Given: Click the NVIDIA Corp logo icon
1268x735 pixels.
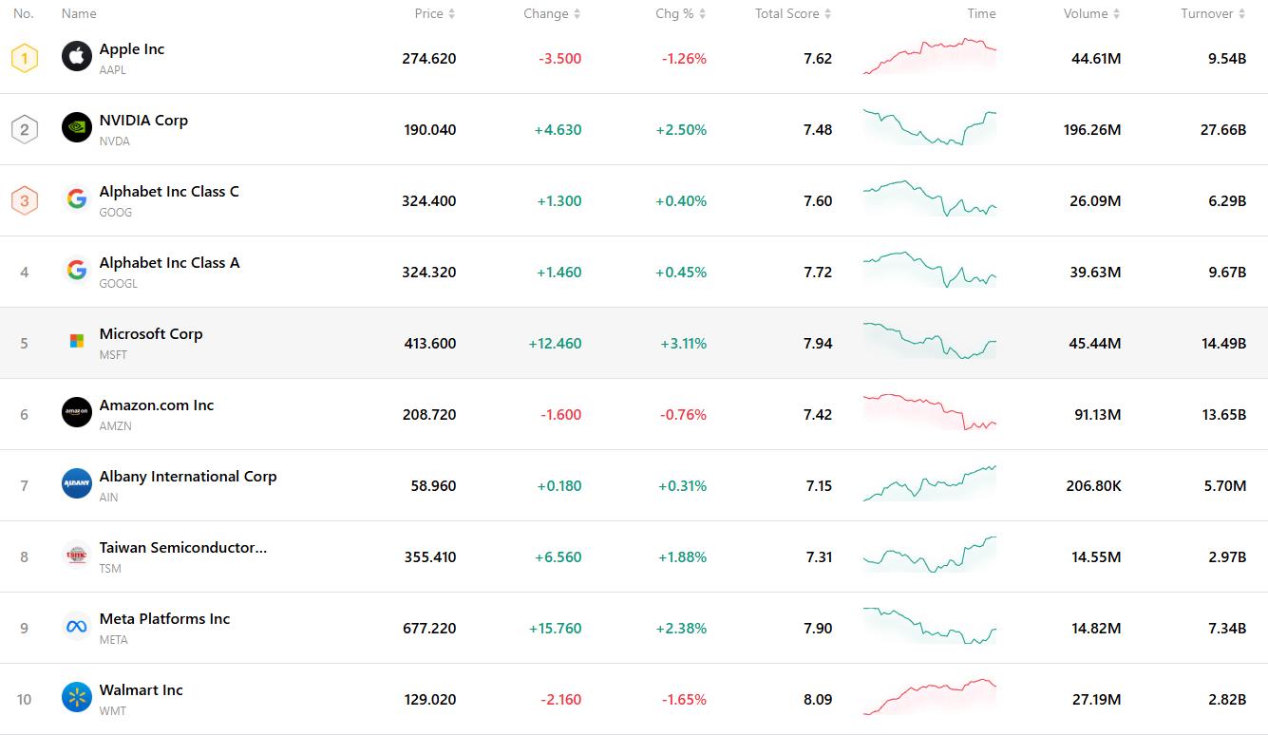Looking at the screenshot, I should (x=77, y=128).
